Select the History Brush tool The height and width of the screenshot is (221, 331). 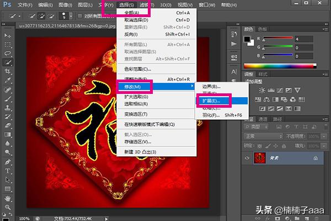[8, 117]
